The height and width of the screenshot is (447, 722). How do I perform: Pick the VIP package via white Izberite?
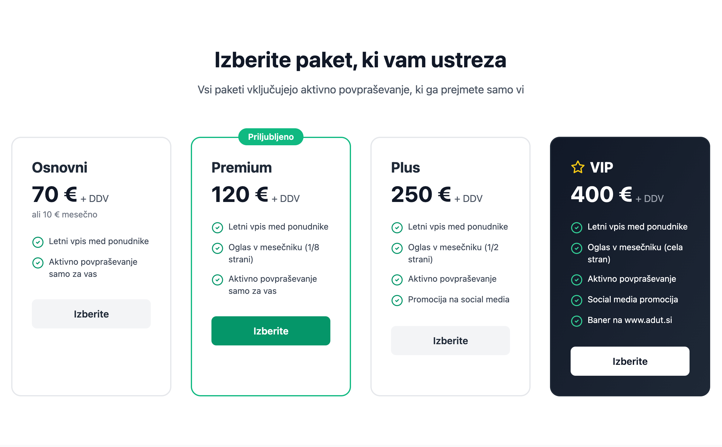point(630,361)
